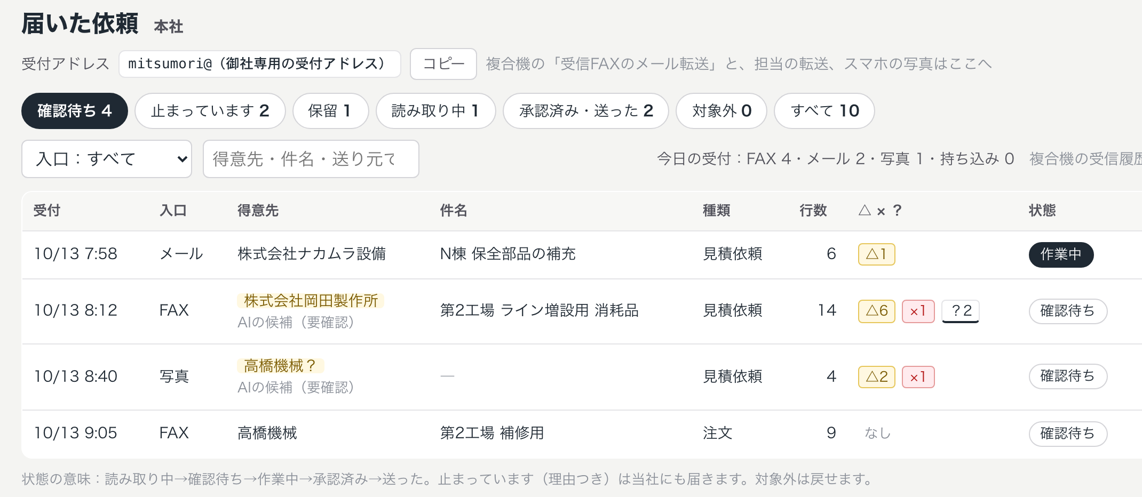This screenshot has width=1142, height=497.
Task: Click the highlighted 高橋機械? customer candidate
Action: [x=281, y=366]
